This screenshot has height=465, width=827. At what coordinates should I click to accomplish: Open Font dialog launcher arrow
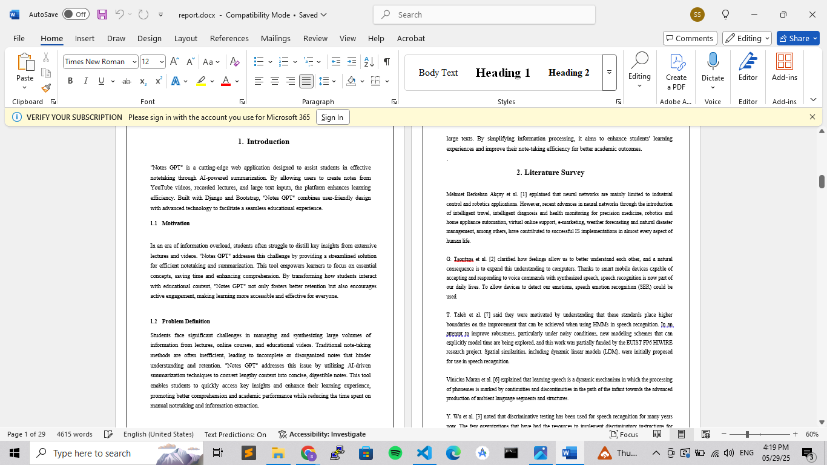[x=242, y=102]
